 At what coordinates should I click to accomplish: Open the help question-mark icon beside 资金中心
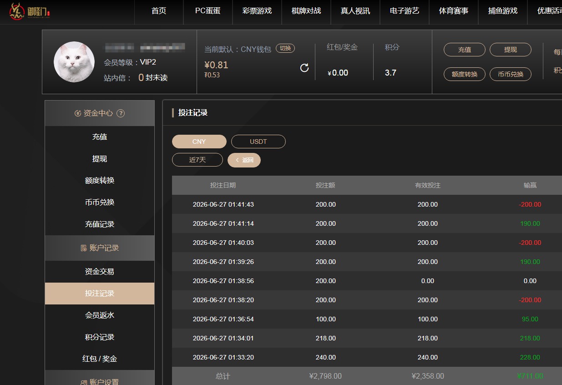[121, 113]
